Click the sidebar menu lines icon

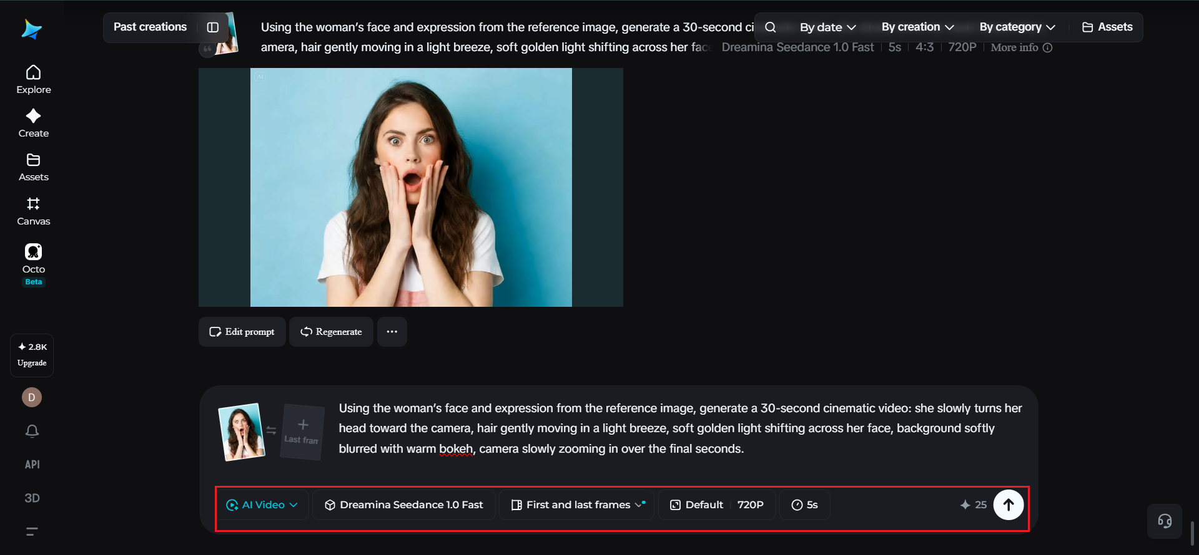click(x=32, y=532)
